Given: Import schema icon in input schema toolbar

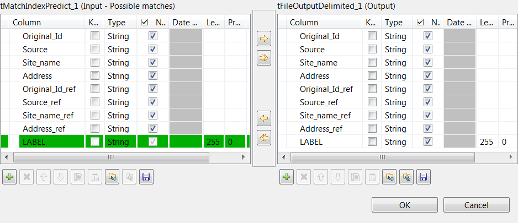Looking at the screenshot, I should 112,177.
